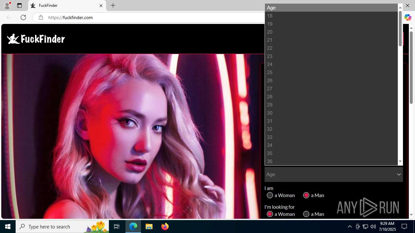
Task: Open the browser profile icon
Action: coord(7,6)
